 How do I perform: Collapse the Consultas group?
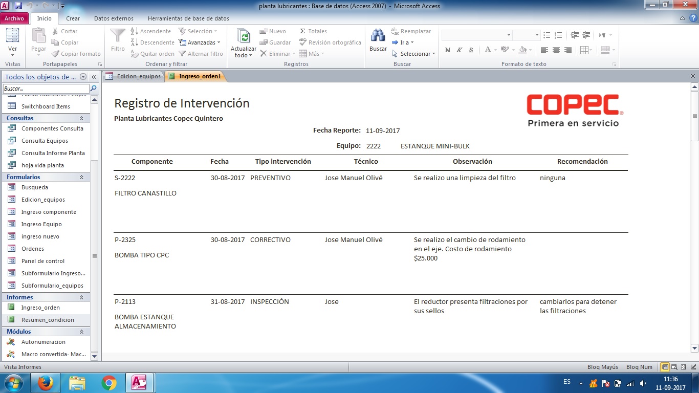pyautogui.click(x=81, y=118)
